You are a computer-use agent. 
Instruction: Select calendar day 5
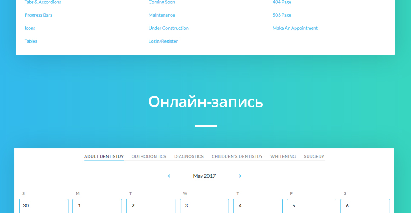[312, 206]
